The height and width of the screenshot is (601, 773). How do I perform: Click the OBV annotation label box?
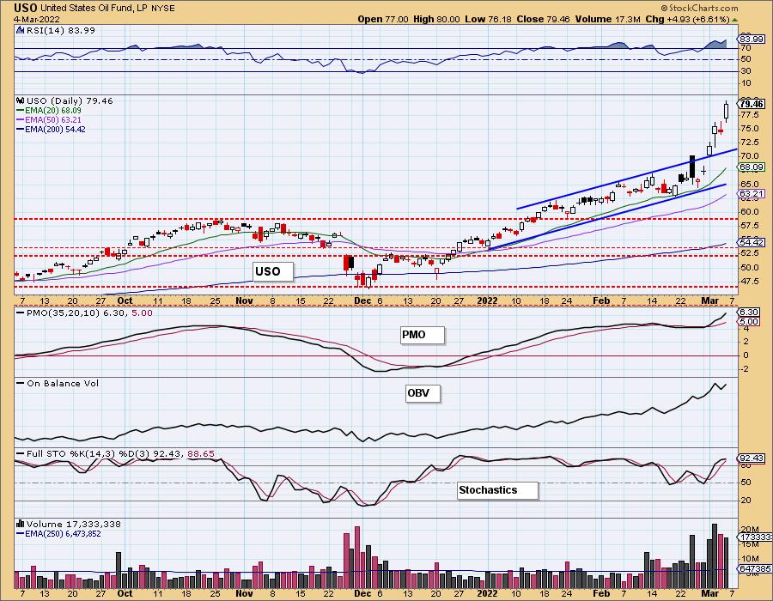423,393
